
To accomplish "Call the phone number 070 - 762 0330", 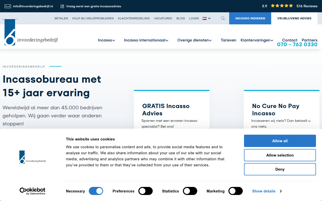I will [x=297, y=44].
